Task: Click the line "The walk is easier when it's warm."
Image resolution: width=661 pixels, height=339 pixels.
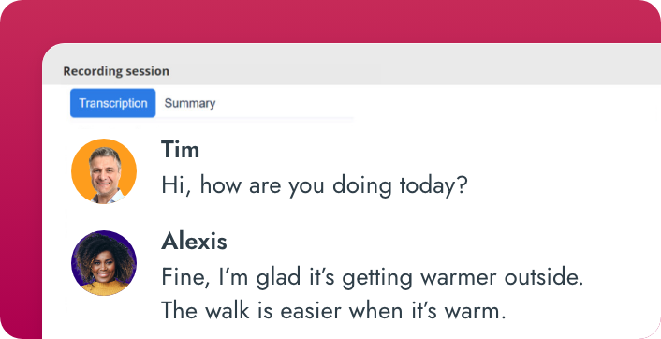Action: pyautogui.click(x=333, y=311)
